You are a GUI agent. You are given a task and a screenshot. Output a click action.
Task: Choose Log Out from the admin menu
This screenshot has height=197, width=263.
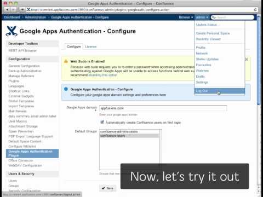[x=220, y=91]
